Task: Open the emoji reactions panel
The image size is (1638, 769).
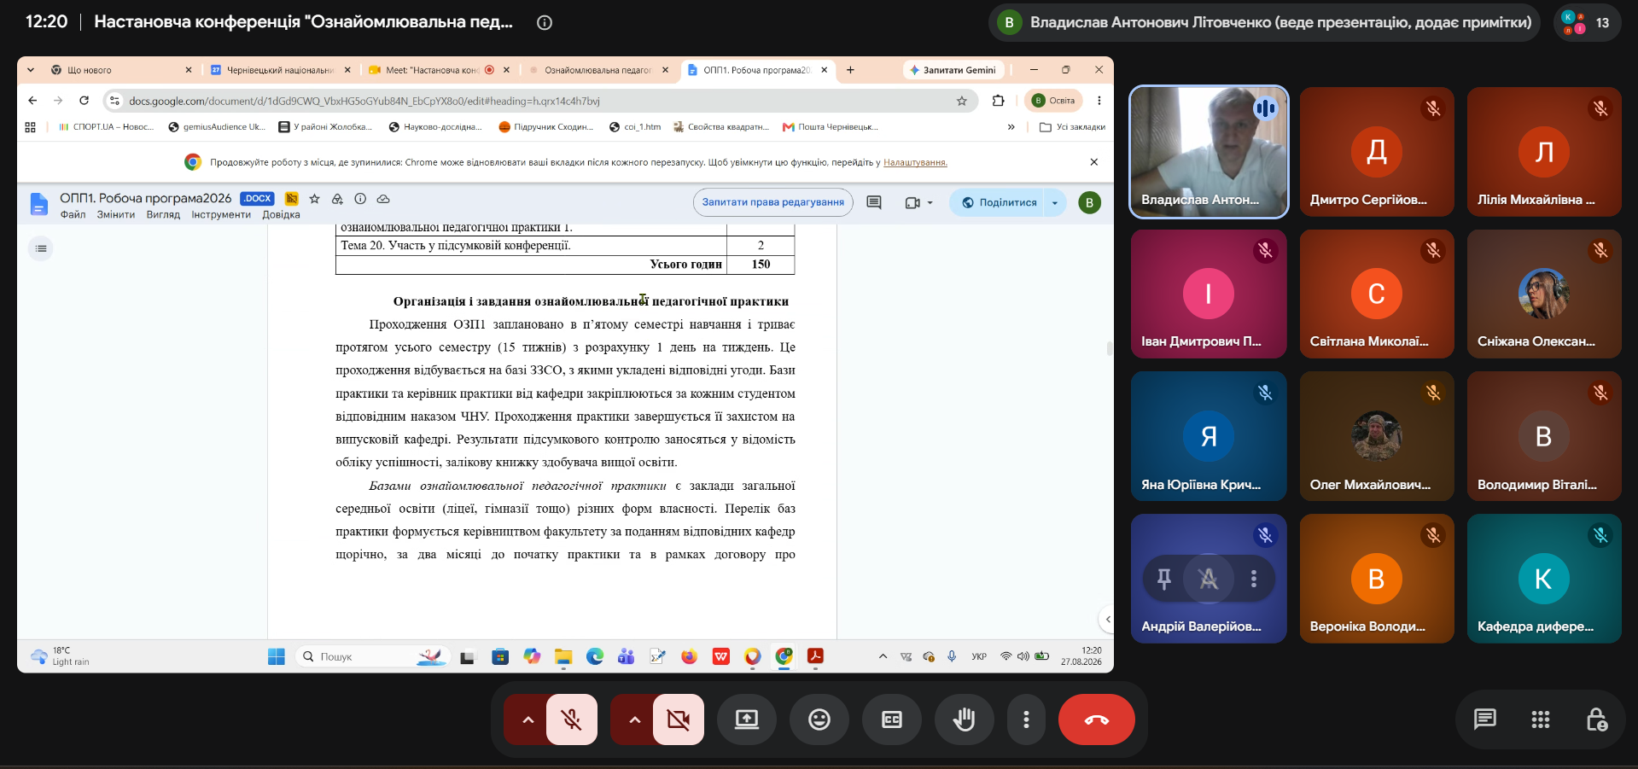Action: pyautogui.click(x=819, y=719)
